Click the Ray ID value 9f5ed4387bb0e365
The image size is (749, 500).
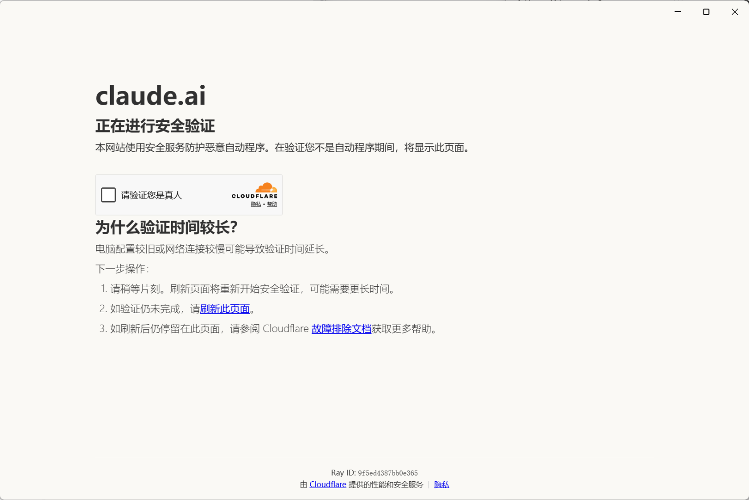388,473
